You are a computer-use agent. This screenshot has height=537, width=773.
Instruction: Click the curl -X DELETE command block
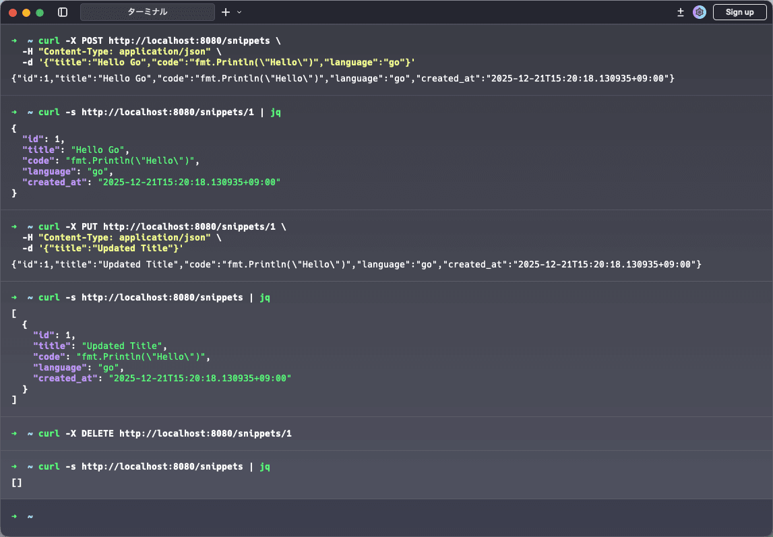pos(164,433)
